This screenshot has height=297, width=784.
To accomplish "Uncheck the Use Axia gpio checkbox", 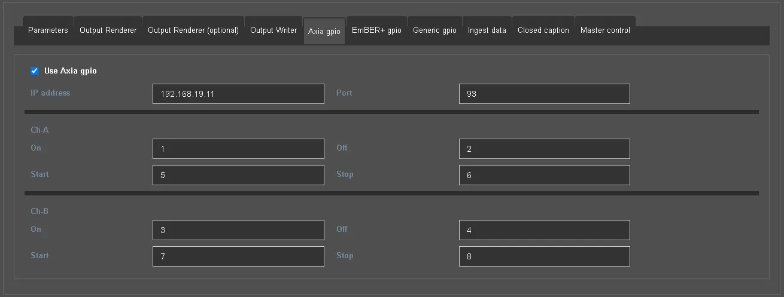I will pyautogui.click(x=35, y=71).
